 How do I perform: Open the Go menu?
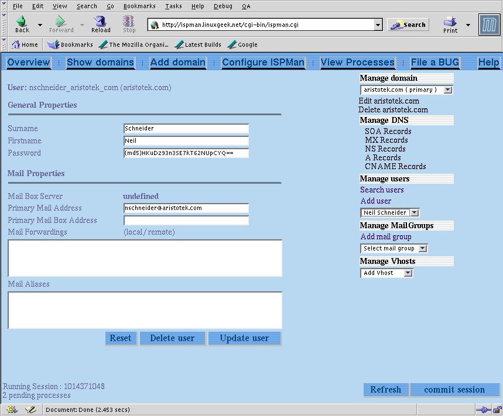[110, 6]
